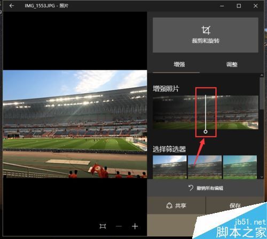Click the 保存 save button
The image size is (267, 239).
pyautogui.click(x=234, y=205)
